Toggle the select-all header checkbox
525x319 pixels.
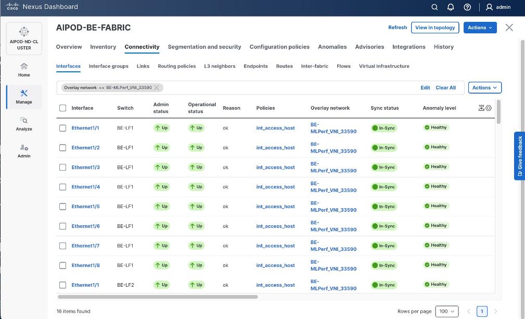pyautogui.click(x=63, y=108)
